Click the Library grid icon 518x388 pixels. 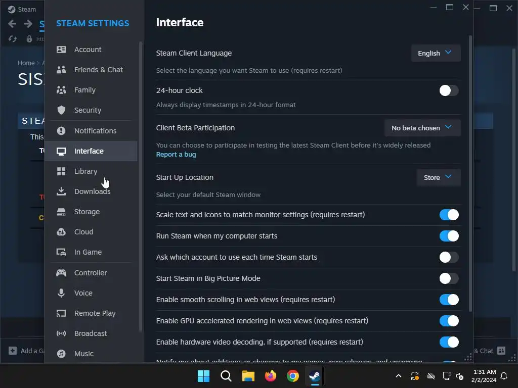tap(61, 171)
